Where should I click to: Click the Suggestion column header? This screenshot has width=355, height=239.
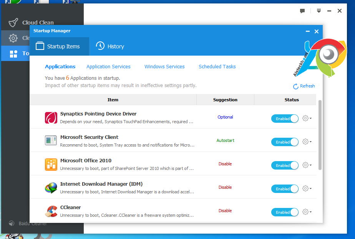225,100
